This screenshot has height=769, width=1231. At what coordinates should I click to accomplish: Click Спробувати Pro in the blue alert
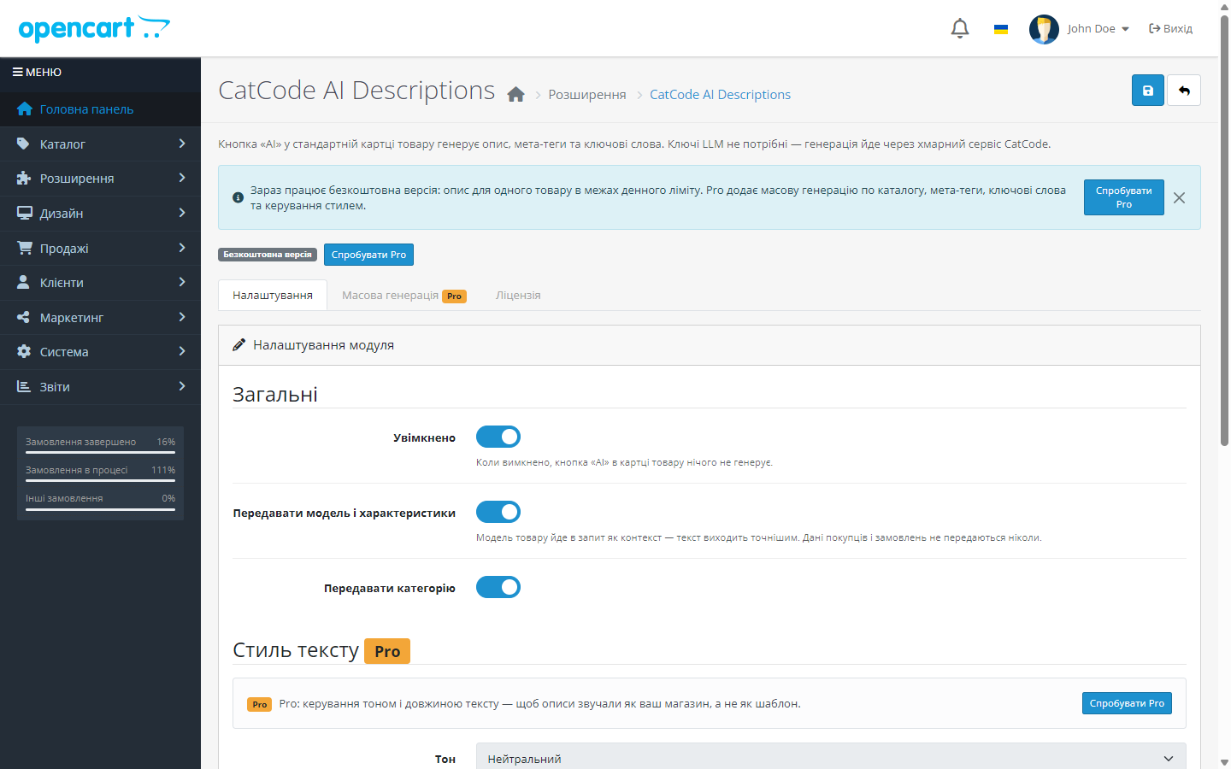(1124, 197)
